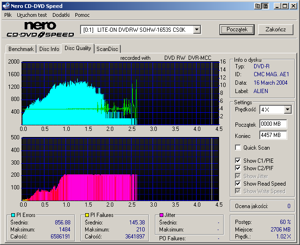The width and height of the screenshot is (300, 245).
Task: Click the Początek start button
Action: 237,29
